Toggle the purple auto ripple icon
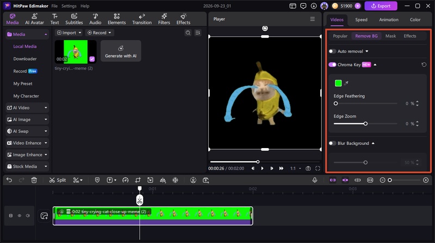 pyautogui.click(x=345, y=180)
